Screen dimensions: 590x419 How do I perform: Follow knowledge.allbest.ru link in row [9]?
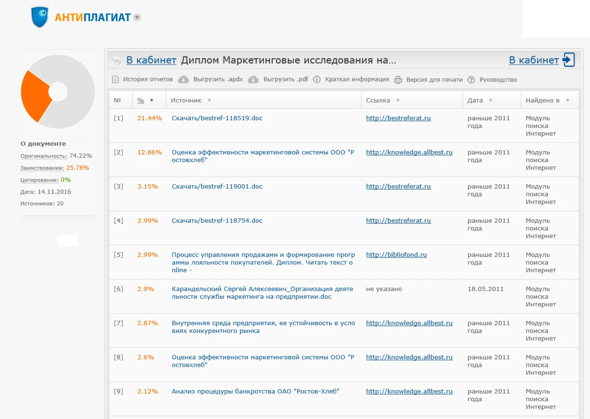(409, 391)
